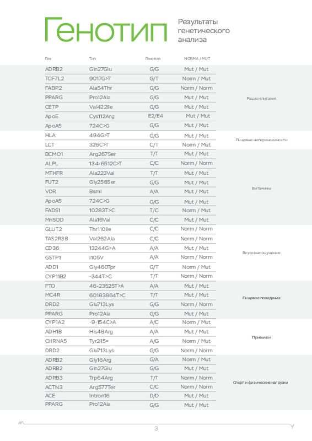Click the NORMA / MUT column header

coord(197,58)
